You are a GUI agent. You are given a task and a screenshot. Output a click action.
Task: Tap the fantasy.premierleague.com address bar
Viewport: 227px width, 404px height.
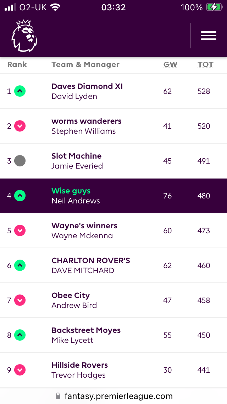coord(113,396)
